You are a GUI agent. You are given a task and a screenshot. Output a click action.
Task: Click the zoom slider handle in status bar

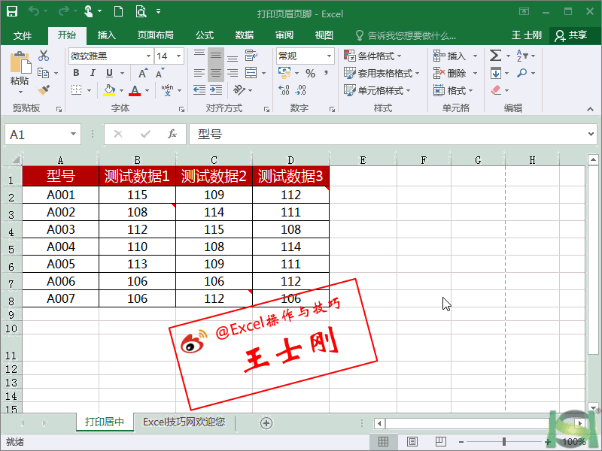click(x=504, y=442)
